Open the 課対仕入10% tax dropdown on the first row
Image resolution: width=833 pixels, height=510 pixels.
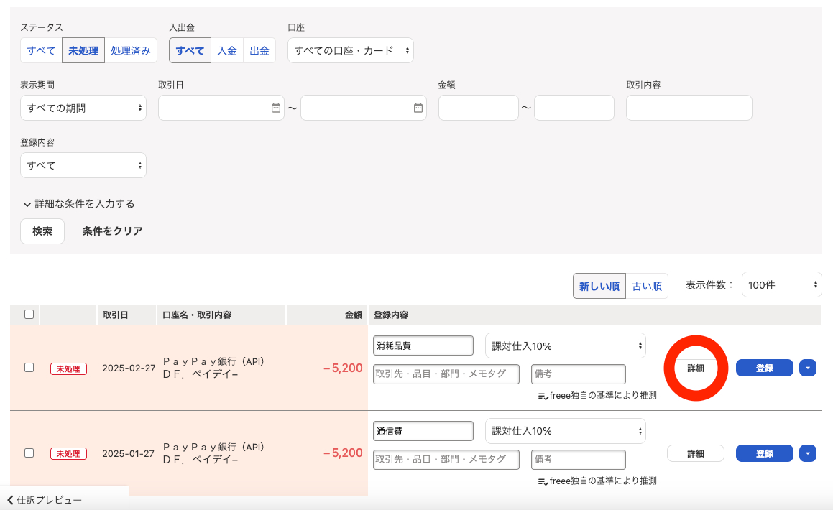[565, 346]
